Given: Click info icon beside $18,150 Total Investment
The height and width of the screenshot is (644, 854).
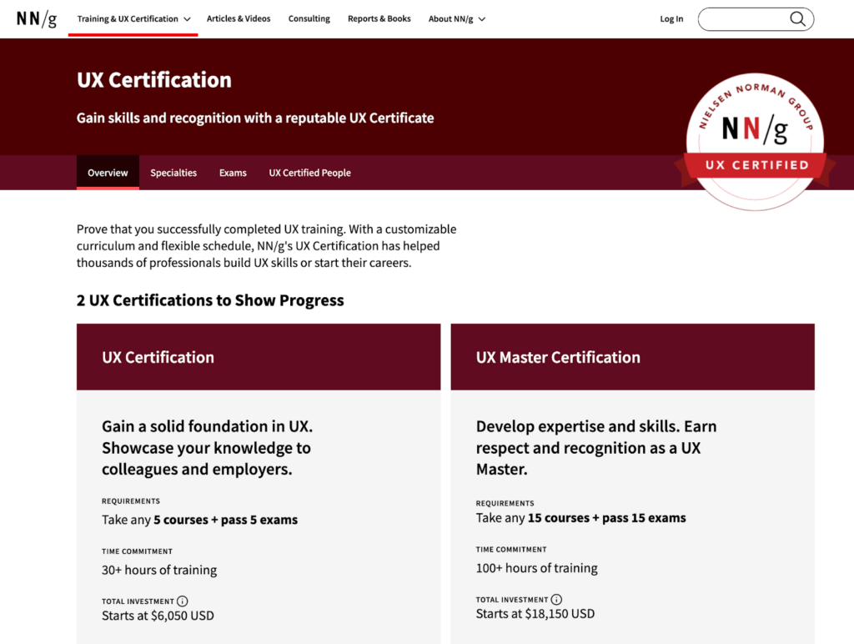Looking at the screenshot, I should coord(556,600).
